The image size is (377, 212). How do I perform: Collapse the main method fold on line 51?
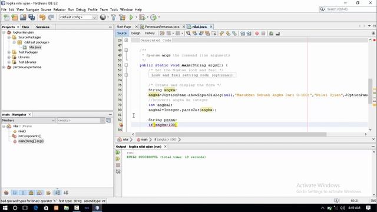tap(126, 65)
